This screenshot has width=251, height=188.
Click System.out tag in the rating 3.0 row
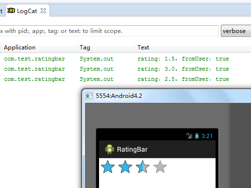pos(97,69)
